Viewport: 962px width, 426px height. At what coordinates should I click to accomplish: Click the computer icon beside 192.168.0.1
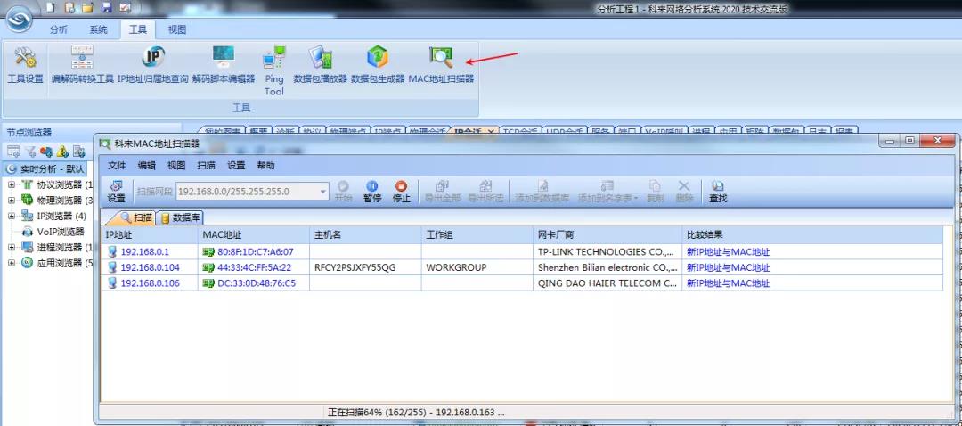[111, 251]
